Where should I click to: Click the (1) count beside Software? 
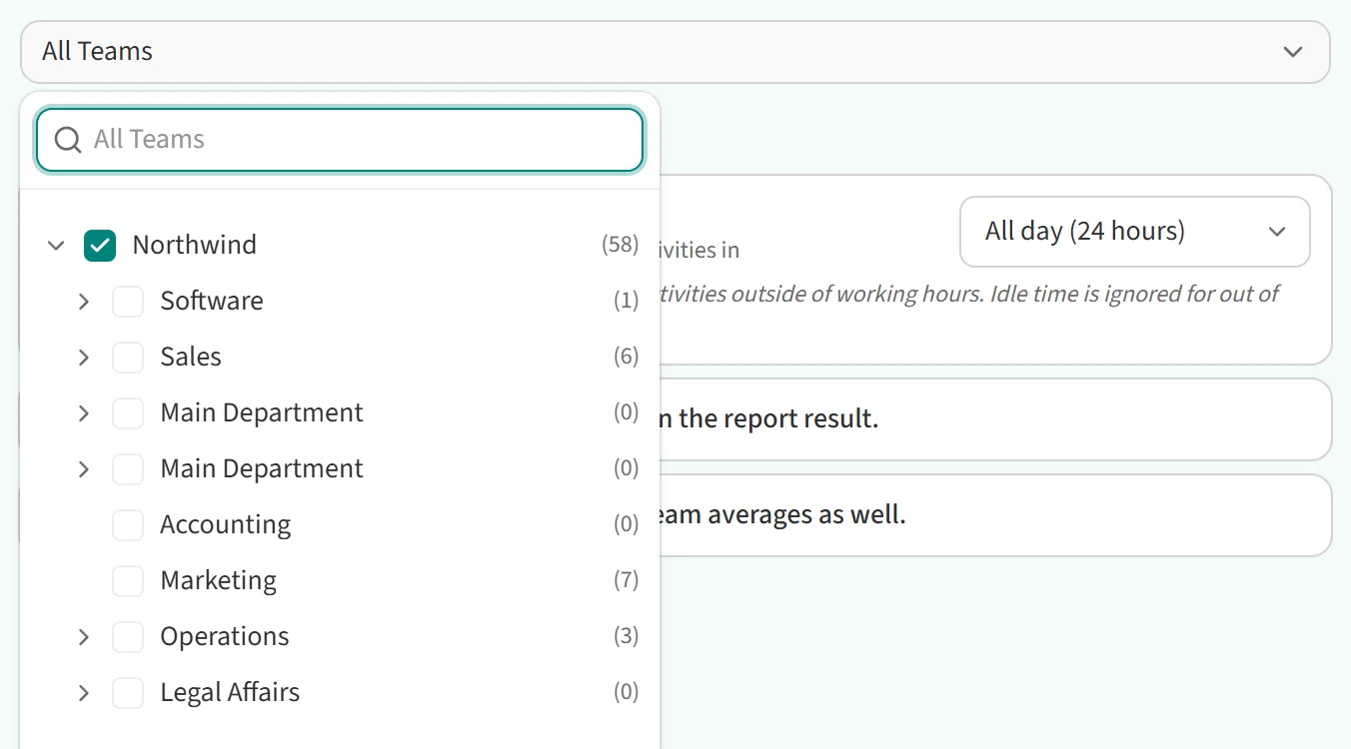627,301
